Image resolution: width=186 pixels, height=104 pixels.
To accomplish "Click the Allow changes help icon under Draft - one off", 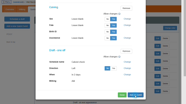I will [119, 57].
